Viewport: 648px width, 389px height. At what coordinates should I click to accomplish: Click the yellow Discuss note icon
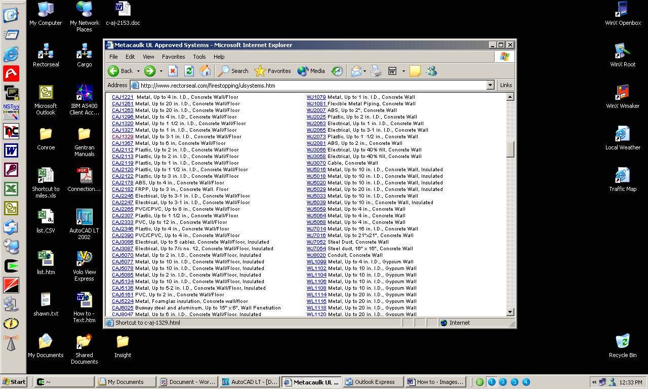[x=415, y=71]
